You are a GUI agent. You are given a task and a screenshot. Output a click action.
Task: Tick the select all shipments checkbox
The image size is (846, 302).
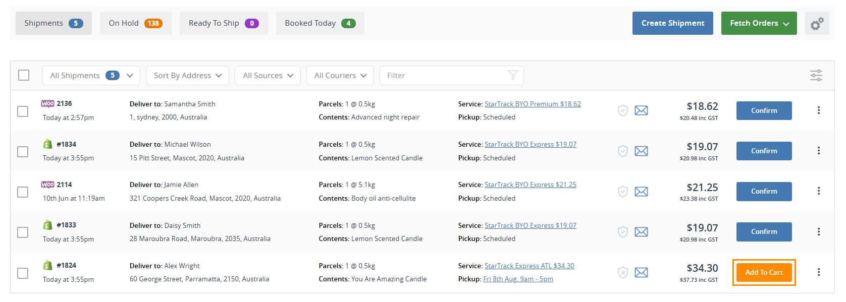tap(24, 75)
